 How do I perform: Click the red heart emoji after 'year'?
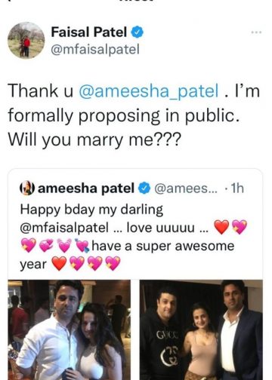coord(59,264)
